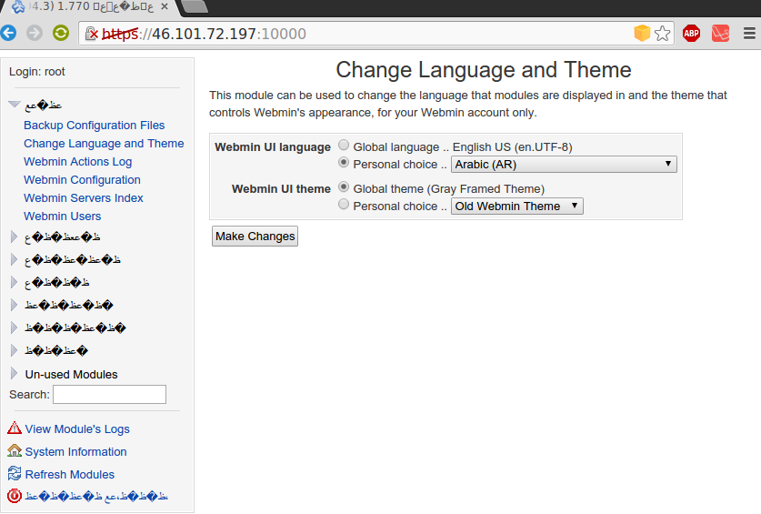The width and height of the screenshot is (761, 514).
Task: Open the new tab button
Action: coord(195,6)
